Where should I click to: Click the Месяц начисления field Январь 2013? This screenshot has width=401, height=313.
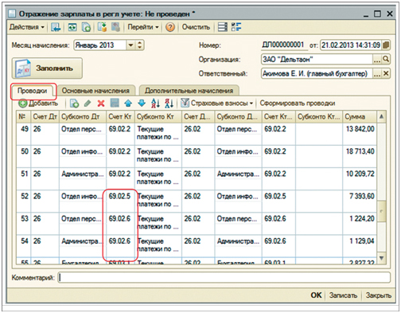(100, 45)
